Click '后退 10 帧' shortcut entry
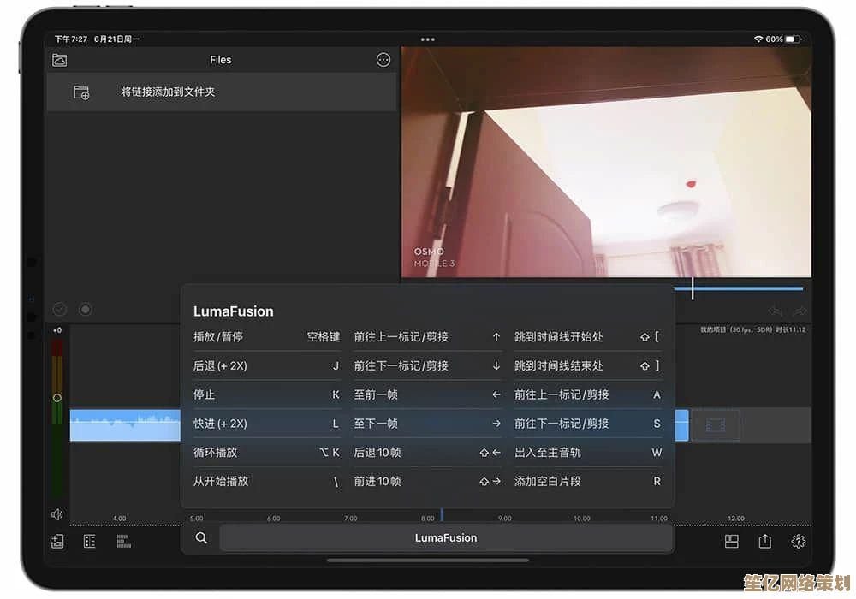Image resolution: width=856 pixels, height=599 pixels. [427, 453]
